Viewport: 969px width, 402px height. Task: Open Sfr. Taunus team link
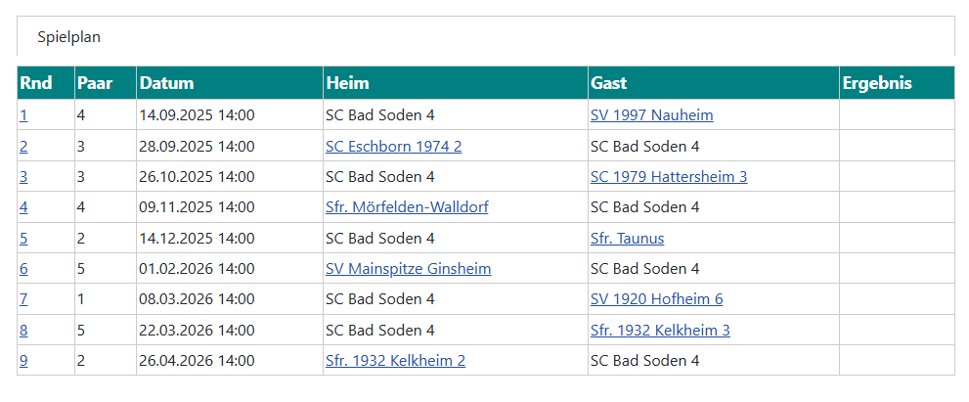[x=627, y=239]
